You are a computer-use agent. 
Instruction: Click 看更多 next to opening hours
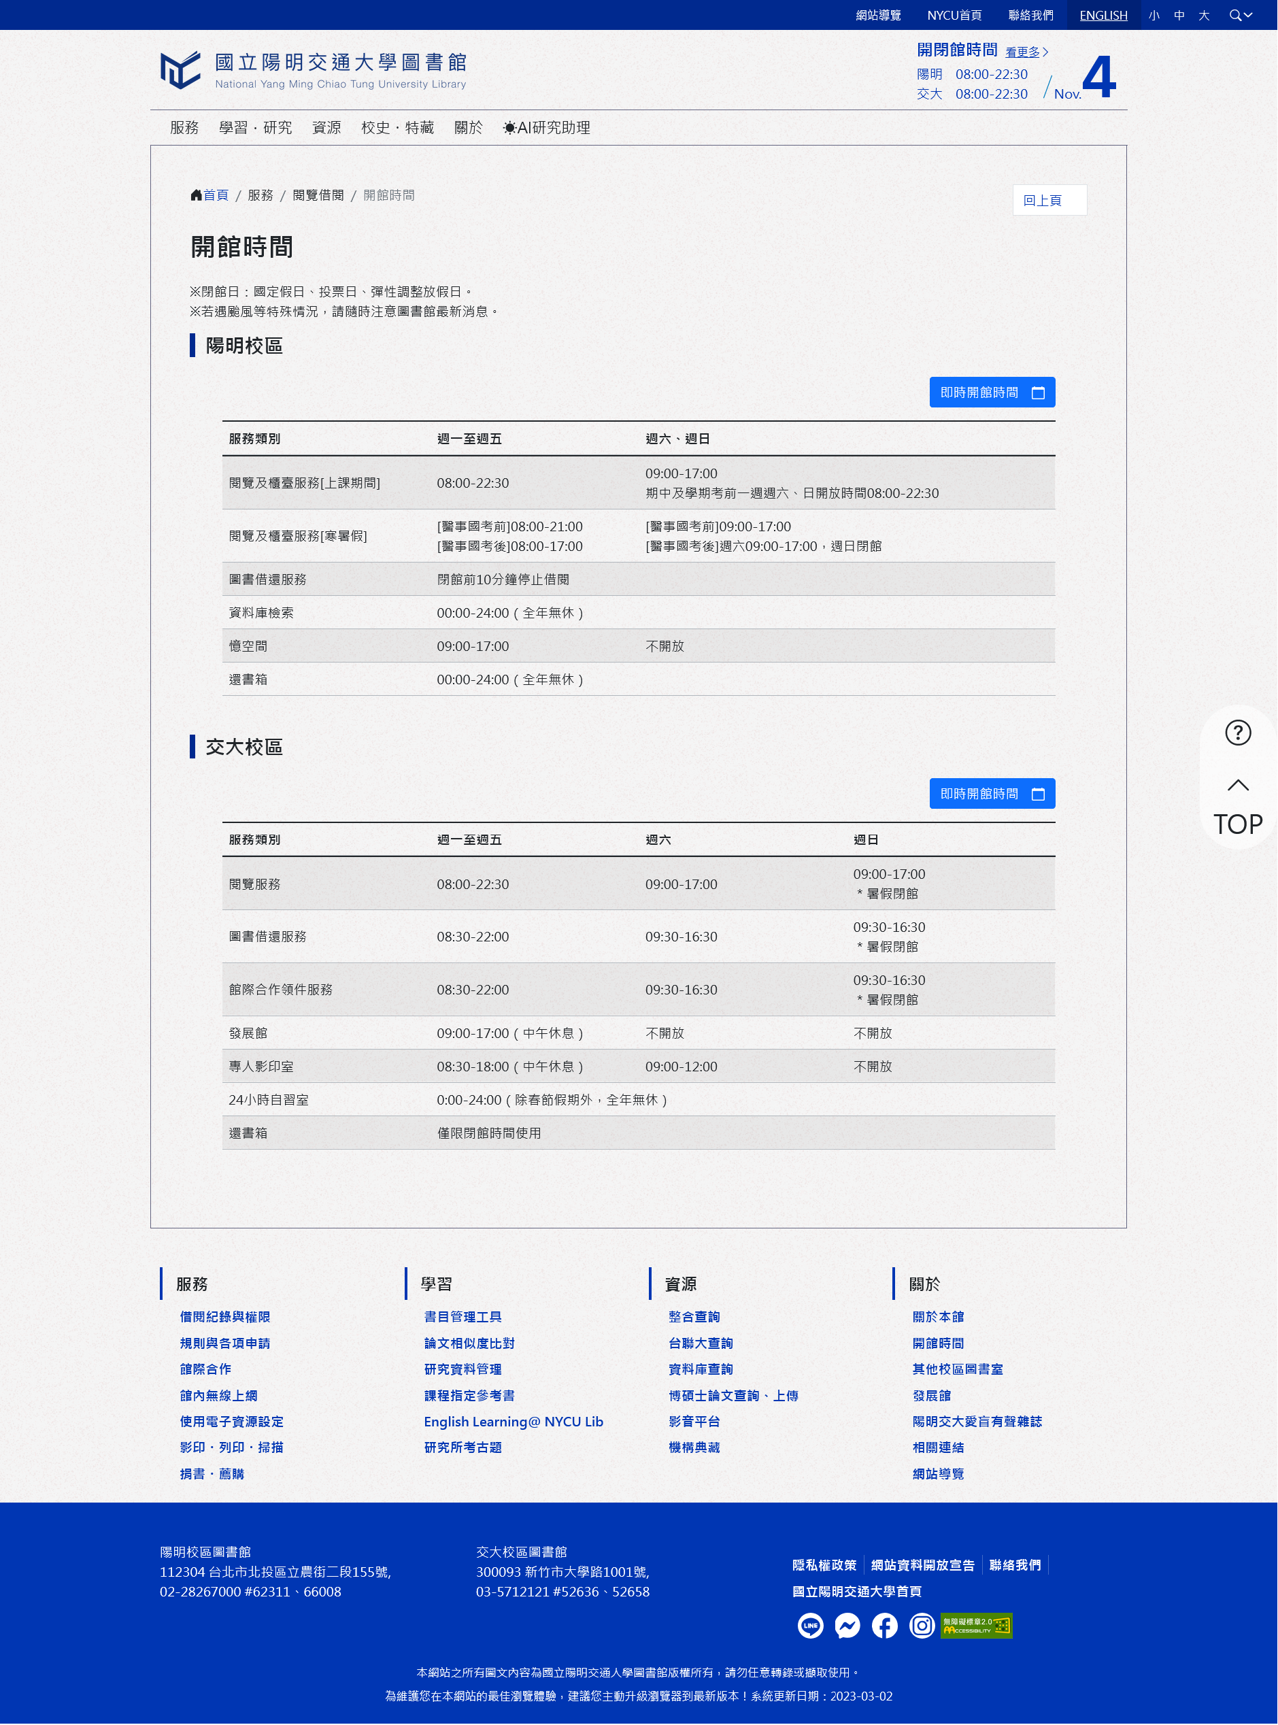tap(1026, 52)
